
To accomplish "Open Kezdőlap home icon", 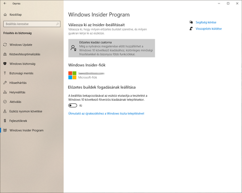I will click(5, 15).
